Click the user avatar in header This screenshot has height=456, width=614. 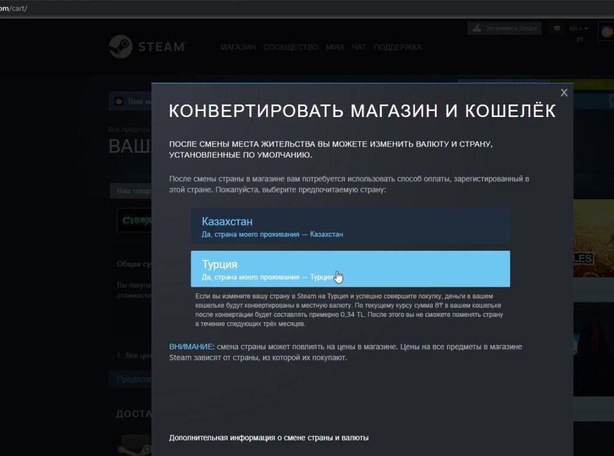pos(607,31)
